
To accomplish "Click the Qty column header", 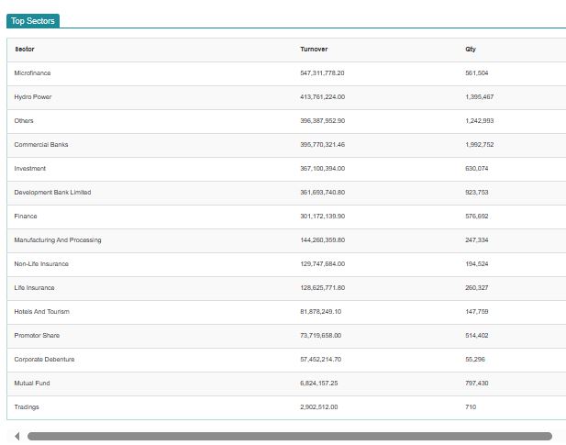I will pyautogui.click(x=471, y=49).
